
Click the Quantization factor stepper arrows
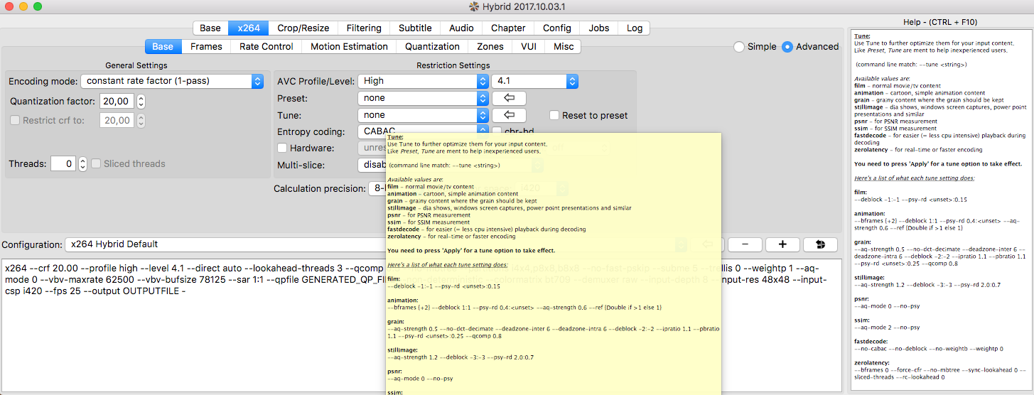click(x=141, y=102)
